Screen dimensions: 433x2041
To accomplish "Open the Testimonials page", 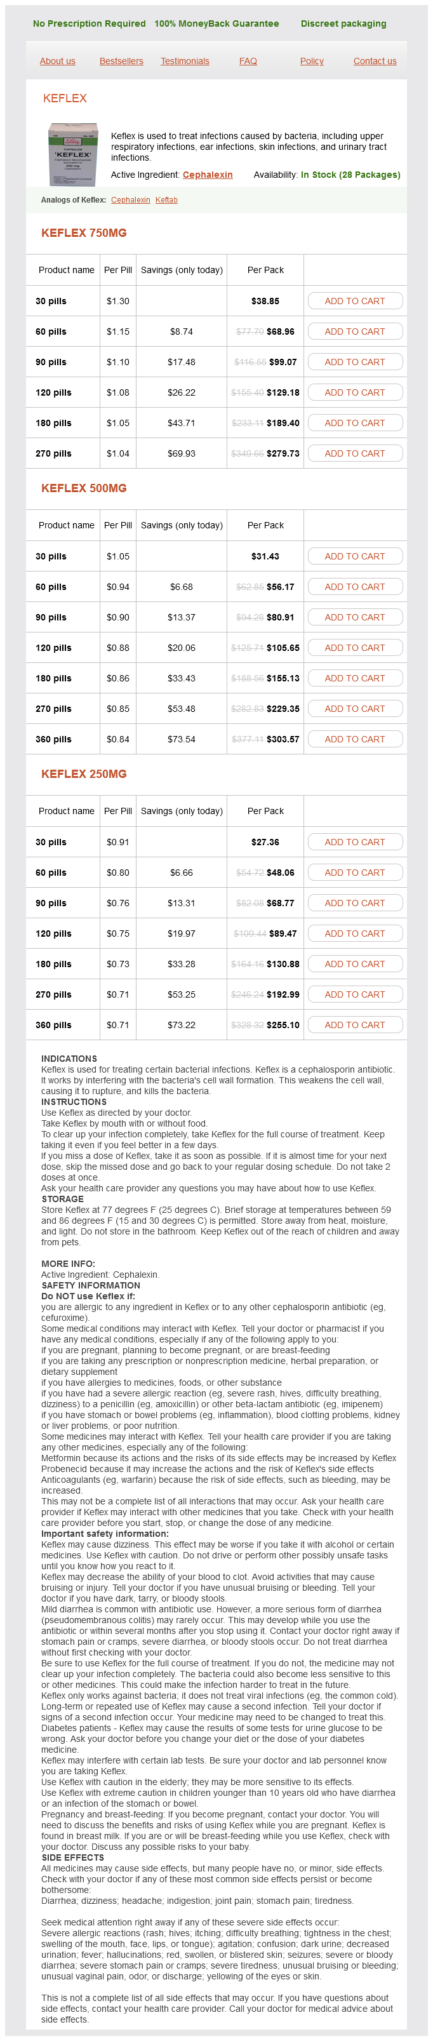I will [185, 61].
